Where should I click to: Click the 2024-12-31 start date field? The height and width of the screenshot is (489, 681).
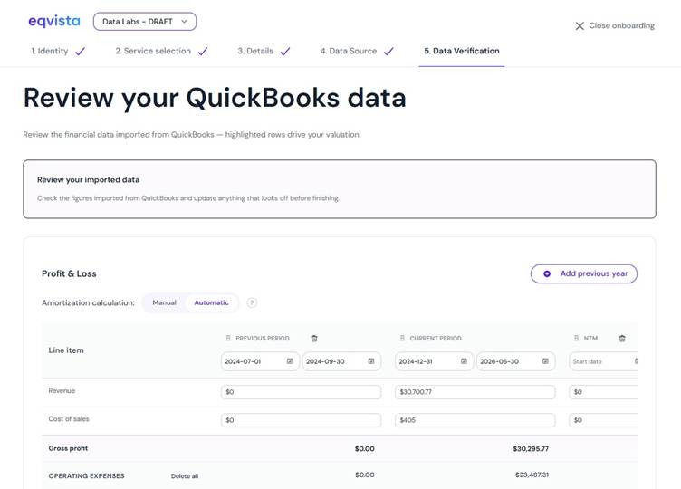click(434, 361)
